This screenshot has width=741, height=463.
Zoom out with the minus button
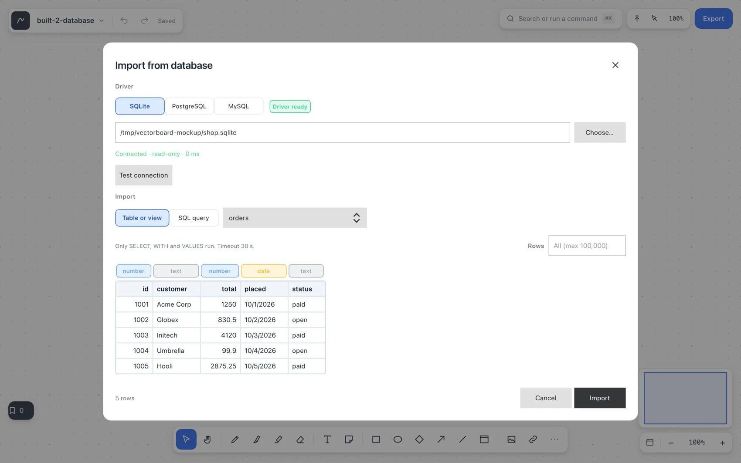671,443
